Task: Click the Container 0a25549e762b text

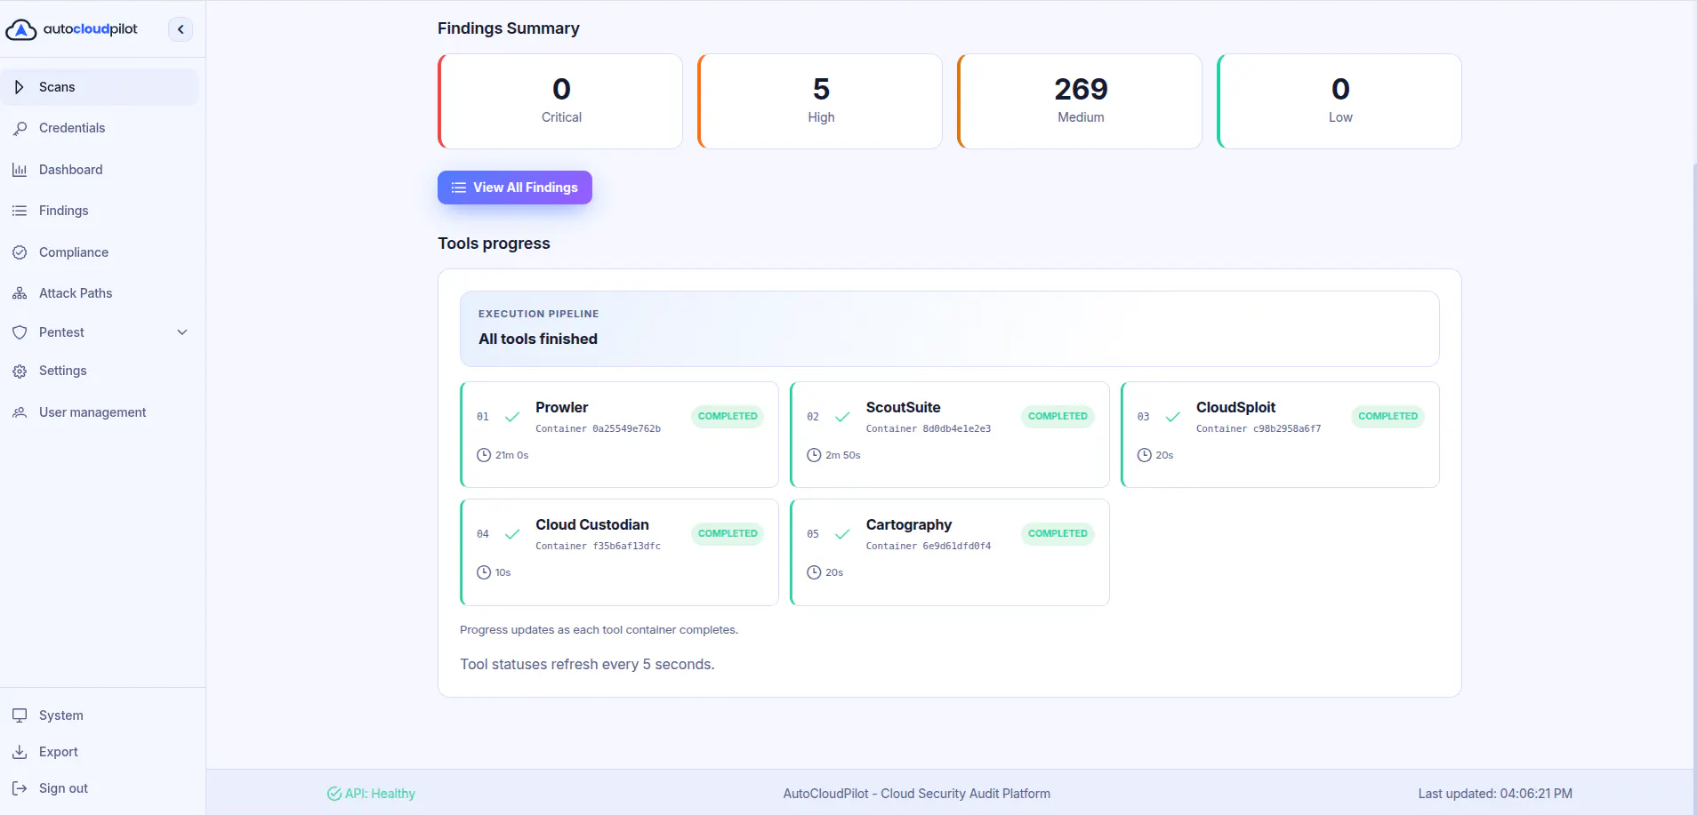Action: point(598,428)
